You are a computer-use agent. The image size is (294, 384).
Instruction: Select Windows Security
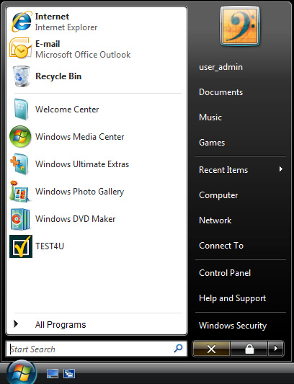[x=233, y=326]
